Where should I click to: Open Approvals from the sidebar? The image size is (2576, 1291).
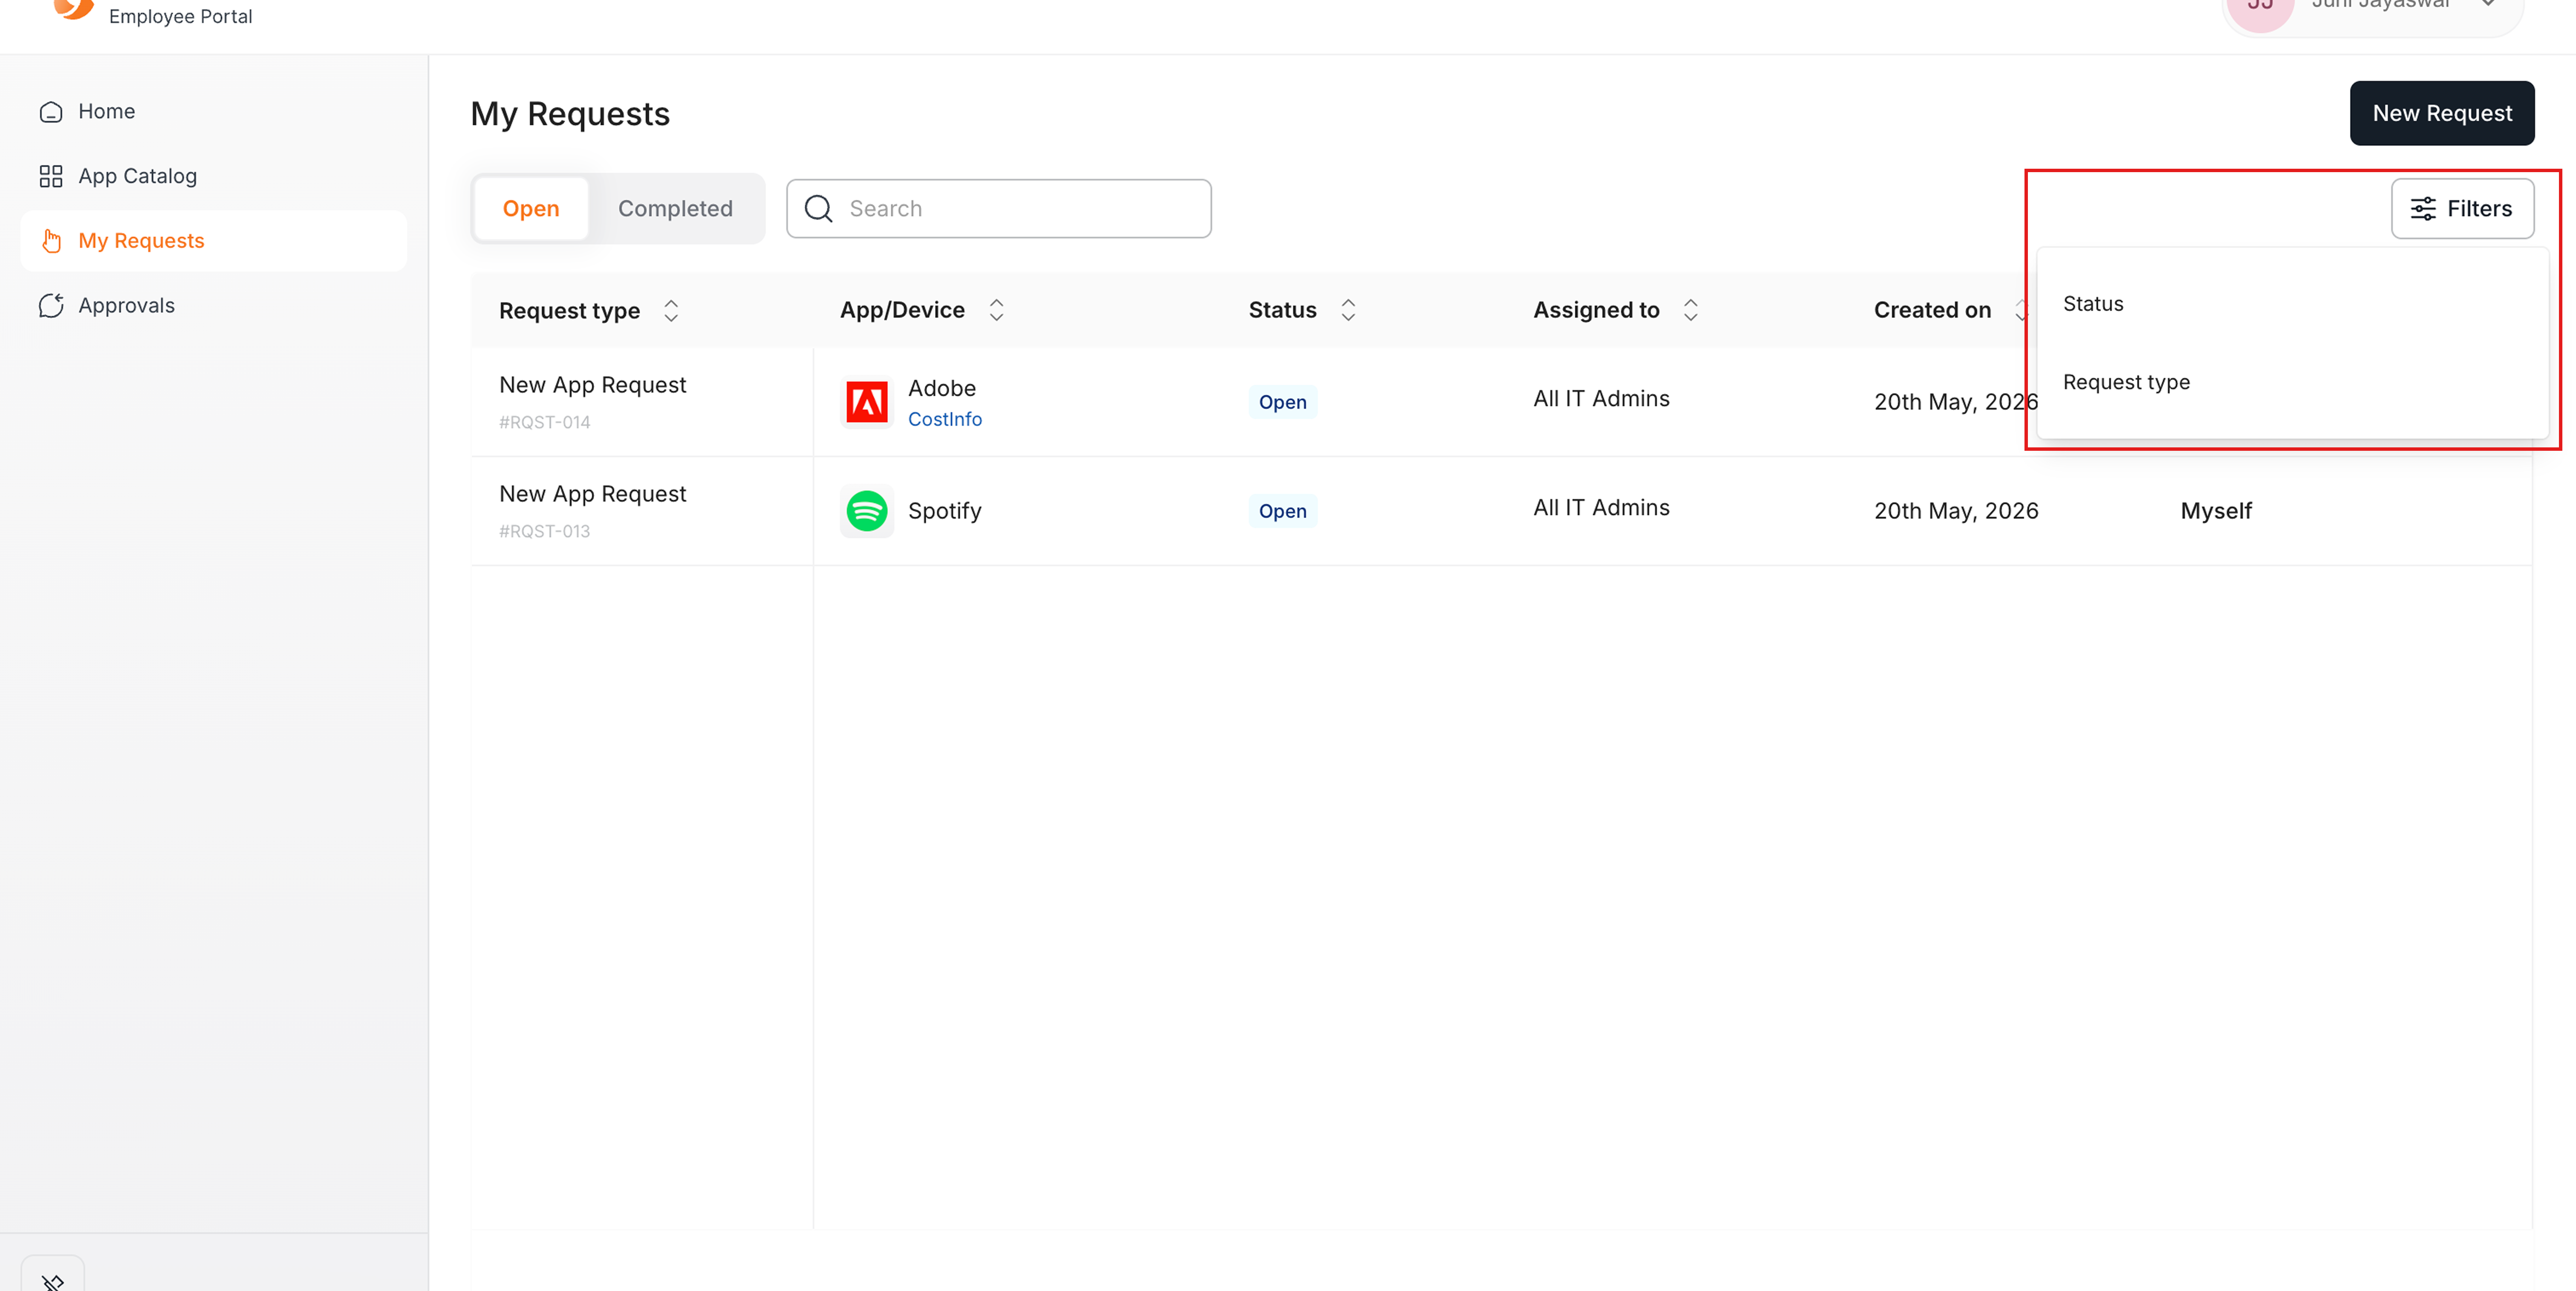pos(213,306)
